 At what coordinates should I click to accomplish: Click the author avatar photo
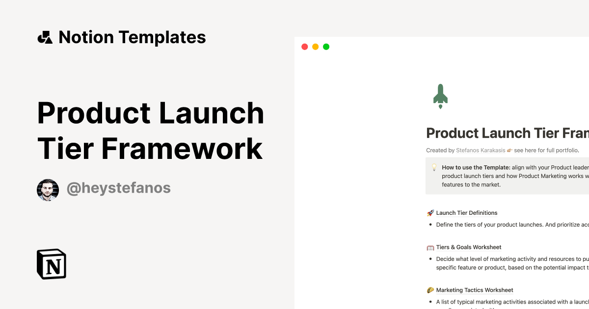[48, 189]
